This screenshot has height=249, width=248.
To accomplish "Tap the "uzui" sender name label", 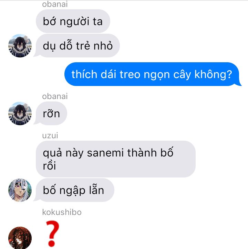I will (50, 136).
